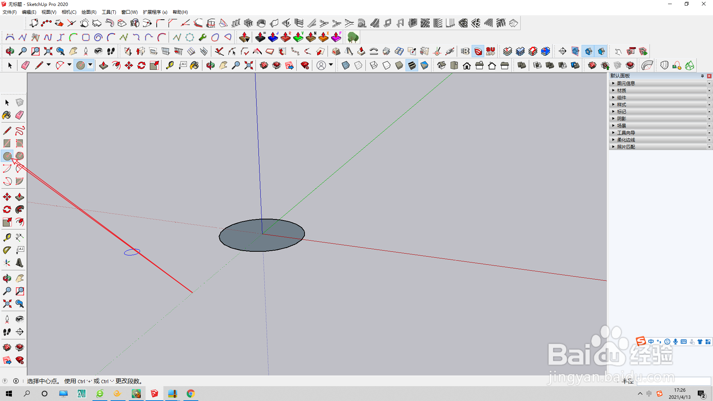Close the 场景 panel section
Viewport: 713px width, 401px height.
(x=709, y=126)
